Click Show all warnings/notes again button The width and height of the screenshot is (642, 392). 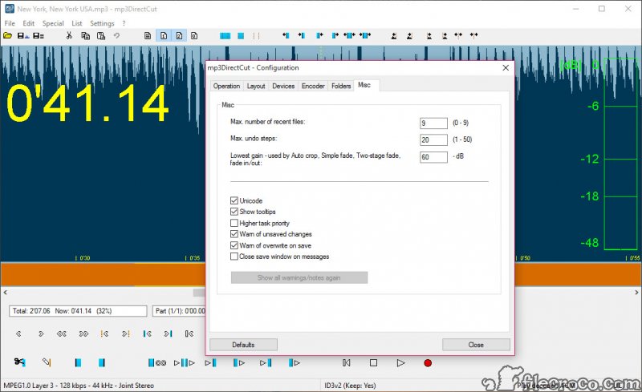click(299, 277)
